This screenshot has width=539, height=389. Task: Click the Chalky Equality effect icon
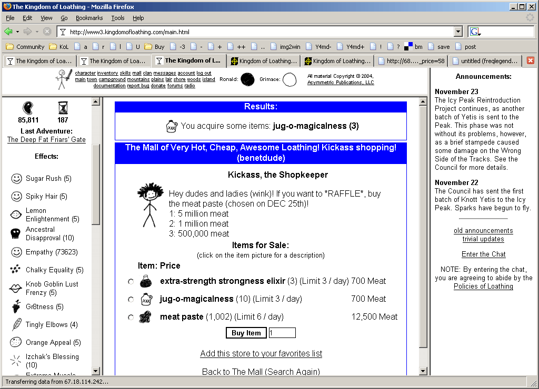tap(15, 270)
